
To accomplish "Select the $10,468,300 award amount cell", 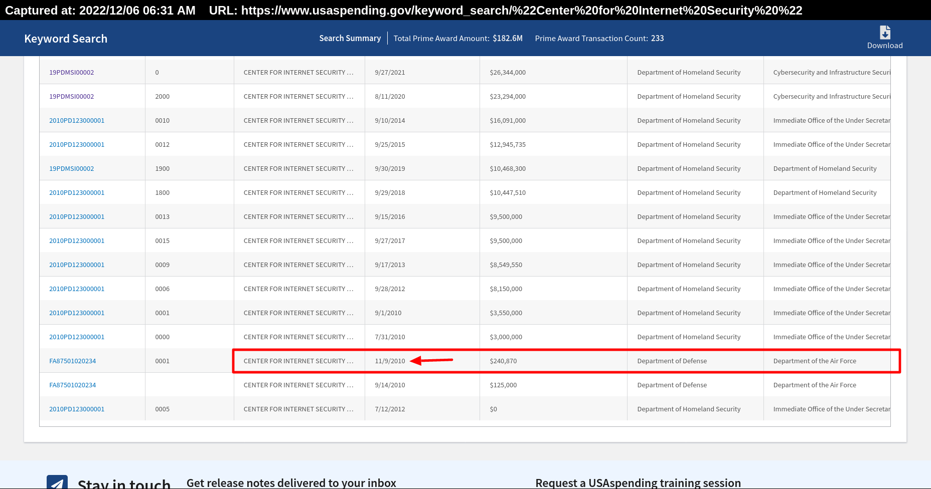I will pyautogui.click(x=553, y=168).
